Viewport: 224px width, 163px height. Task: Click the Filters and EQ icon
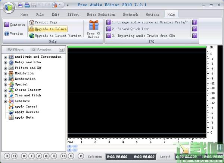coord(11,68)
